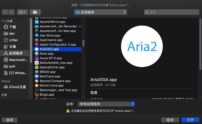Expand Apowersoft...dio Recorder folder arrow

(80, 26)
